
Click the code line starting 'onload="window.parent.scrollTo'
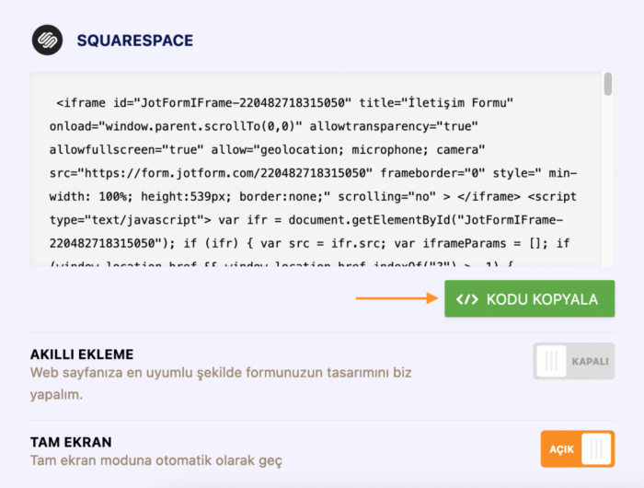264,126
